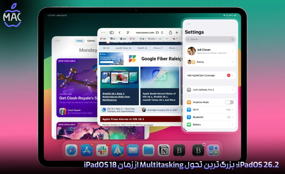Select iPhone 17 tab on MacRumors
The image size is (285, 174).
click(x=158, y=48)
